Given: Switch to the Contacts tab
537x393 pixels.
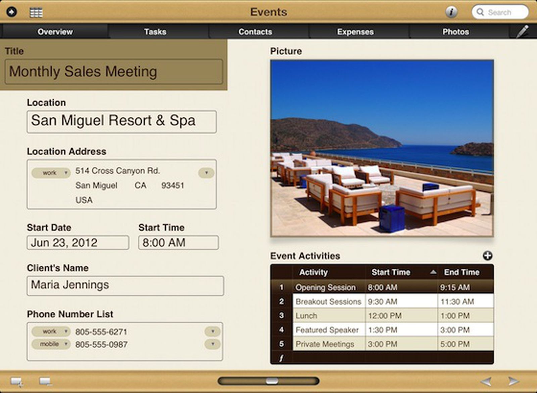Looking at the screenshot, I should click(255, 31).
